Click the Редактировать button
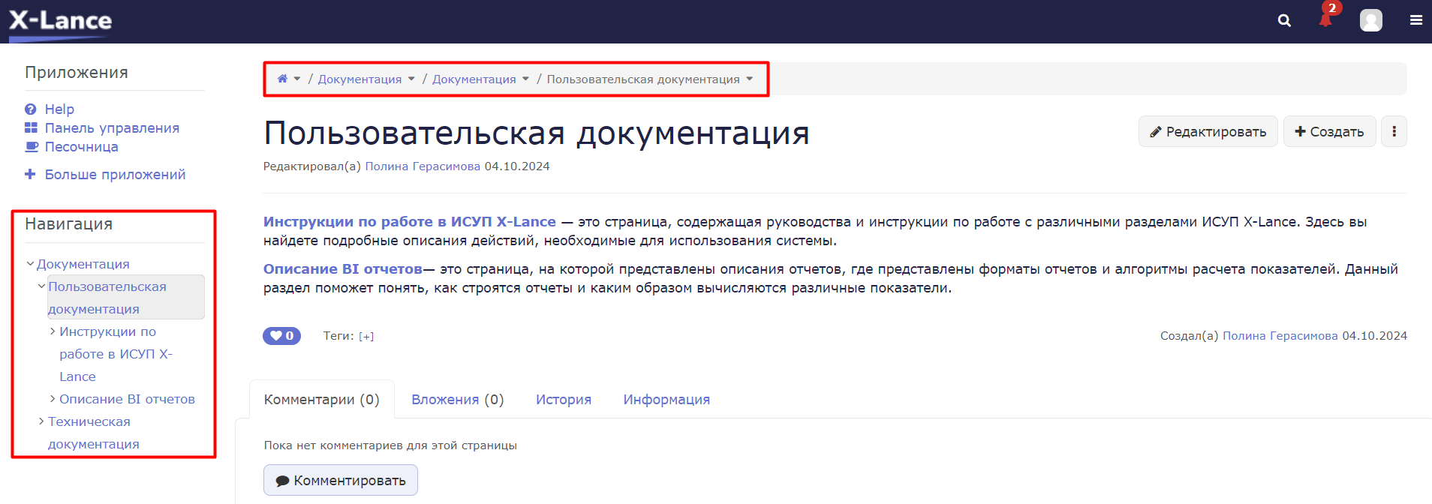The width and height of the screenshot is (1432, 504). (x=1208, y=131)
